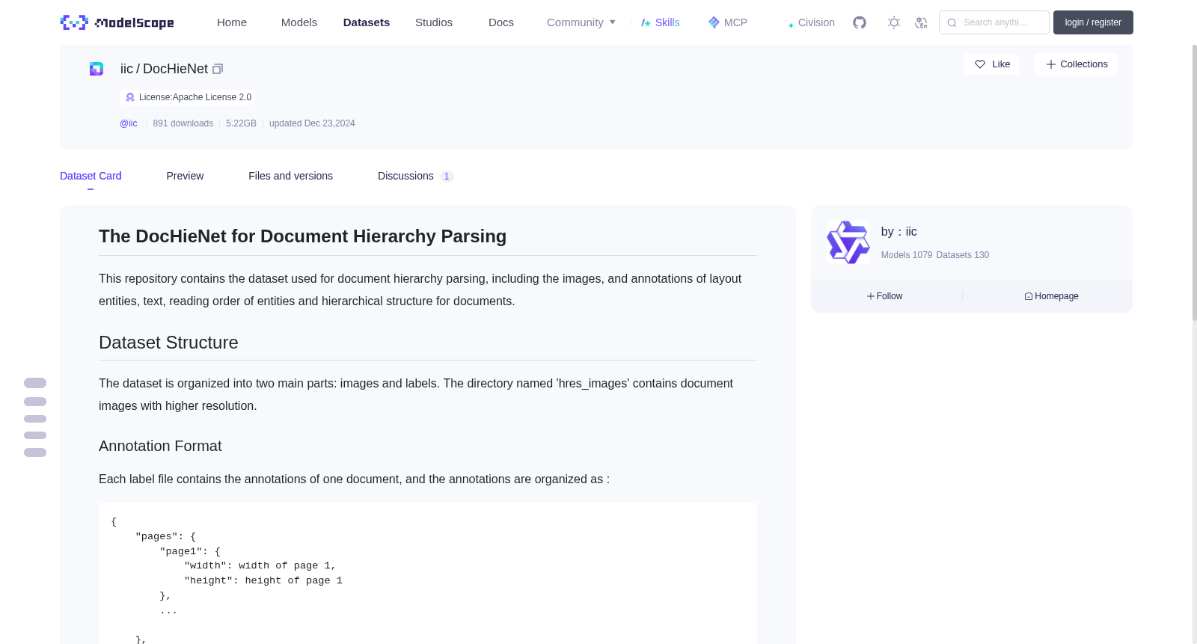The image size is (1197, 644).
Task: Select the Dataset Card tab
Action: [91, 176]
